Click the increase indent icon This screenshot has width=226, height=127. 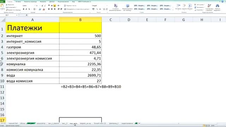[61, 9]
